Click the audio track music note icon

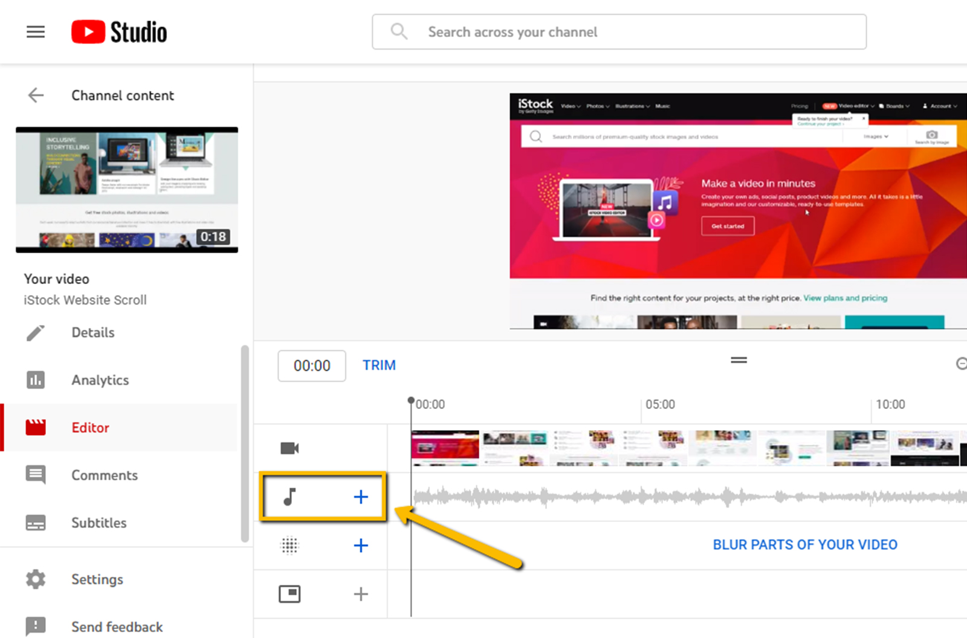[x=290, y=497]
